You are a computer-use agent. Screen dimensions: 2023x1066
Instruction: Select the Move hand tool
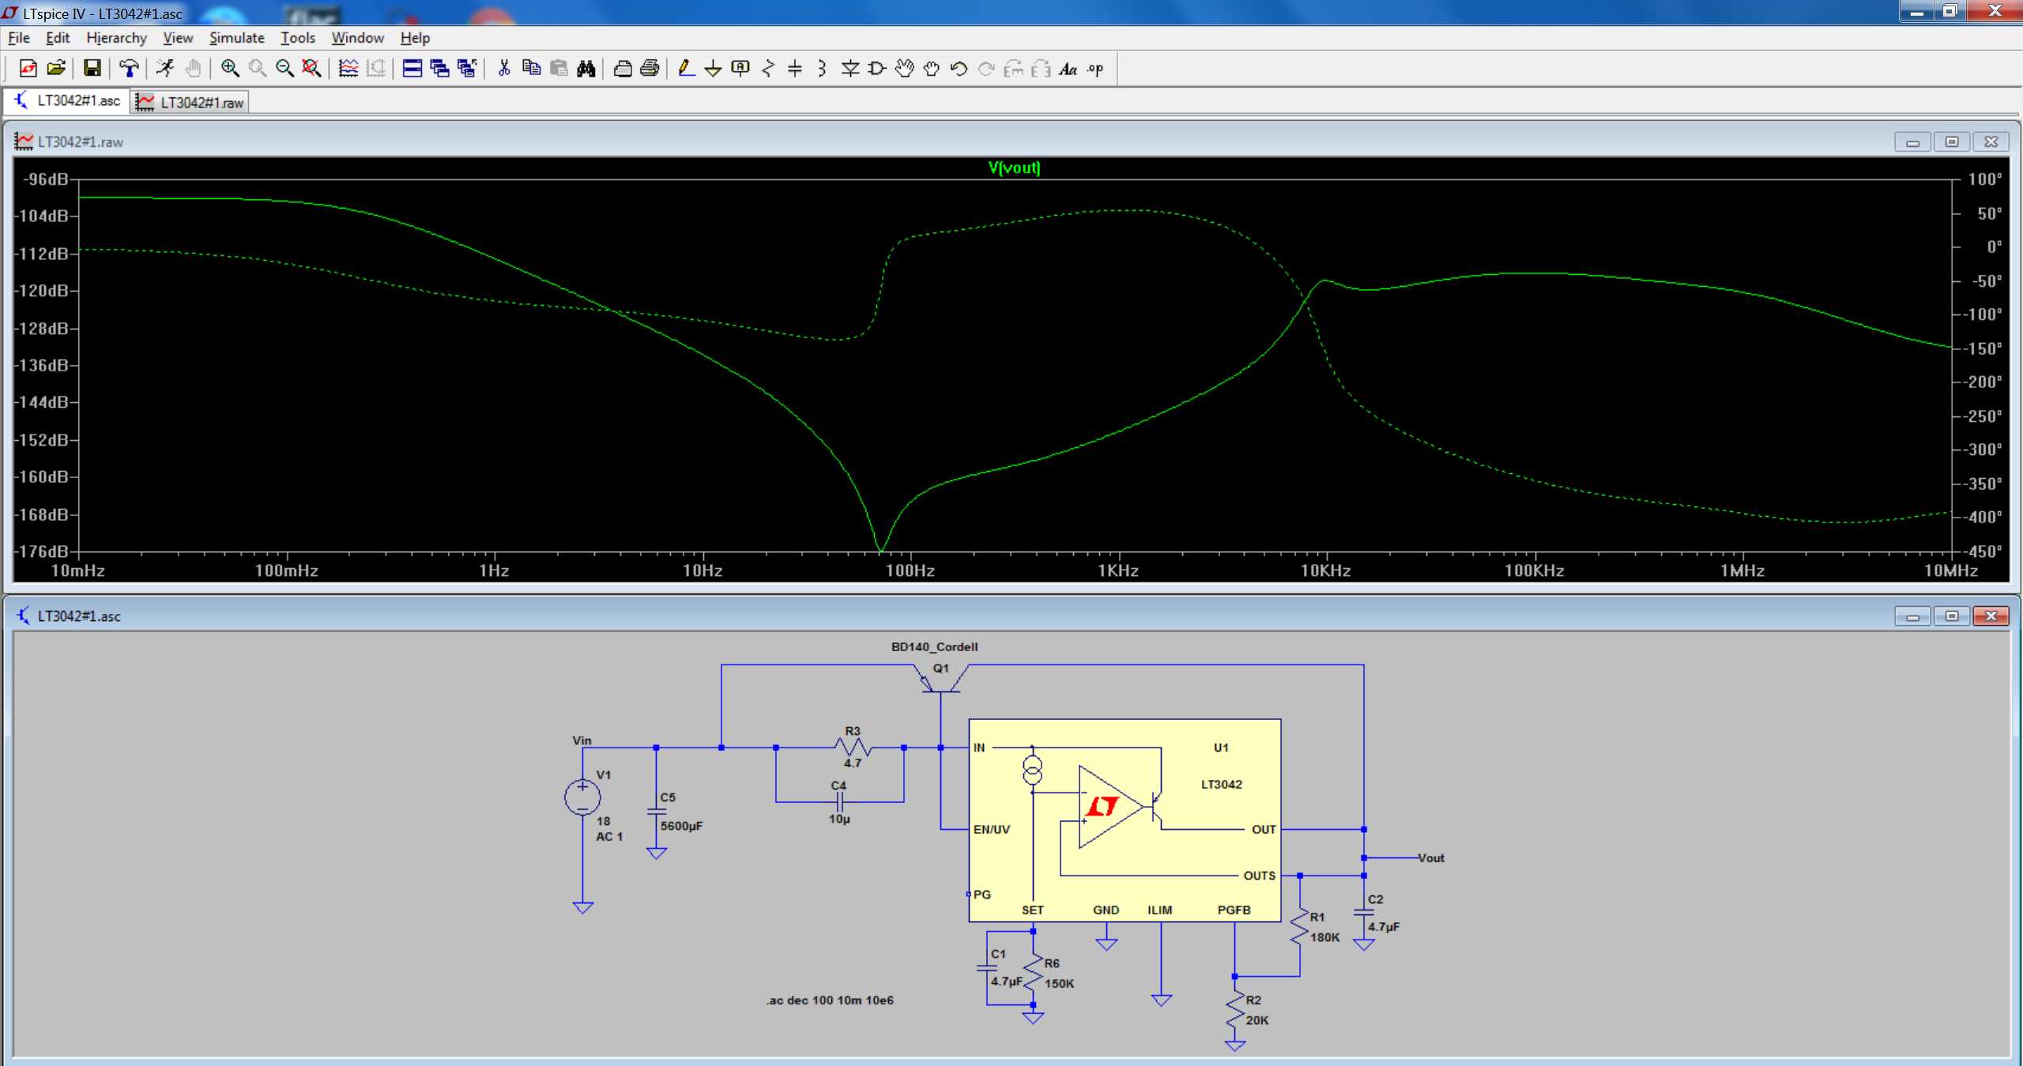[905, 69]
